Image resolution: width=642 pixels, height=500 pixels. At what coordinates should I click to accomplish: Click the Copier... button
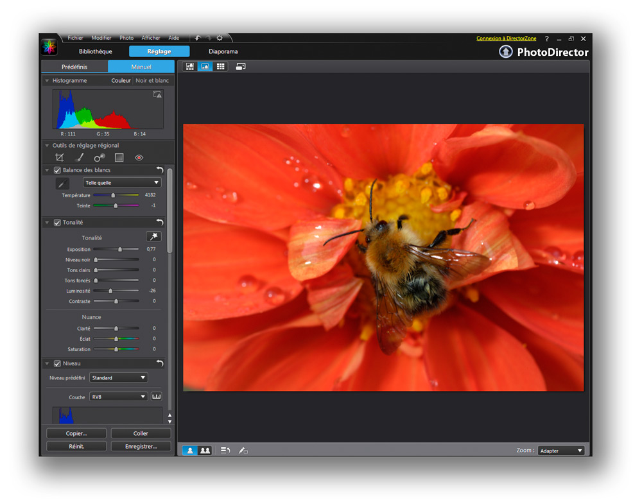tap(76, 433)
